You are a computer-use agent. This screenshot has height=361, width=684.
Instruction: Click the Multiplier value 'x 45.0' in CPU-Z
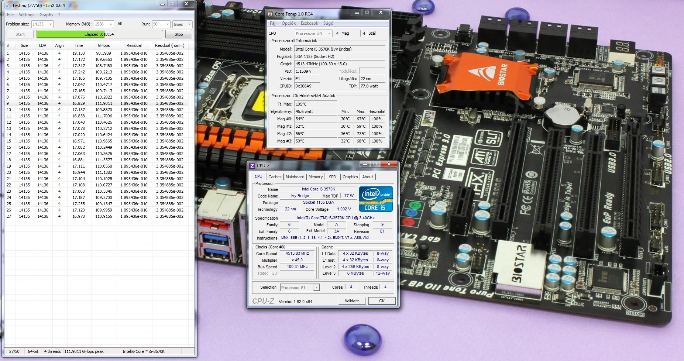[x=297, y=260]
